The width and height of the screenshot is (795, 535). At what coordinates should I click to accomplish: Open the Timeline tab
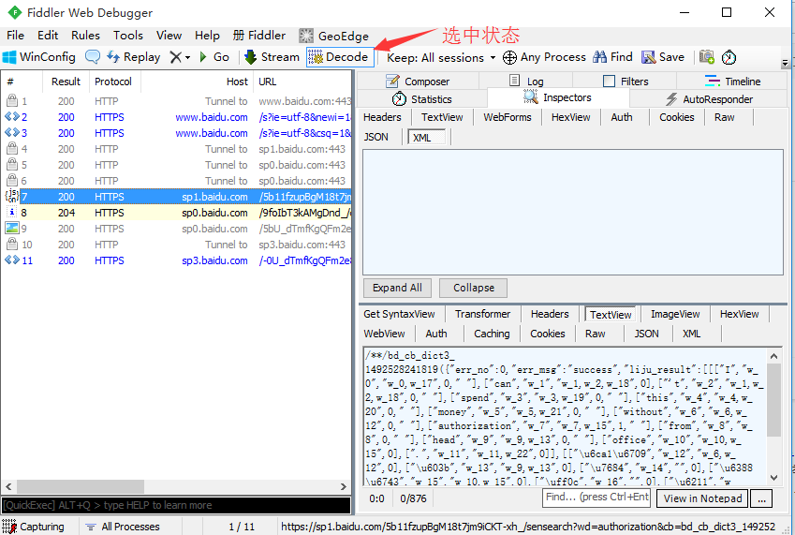732,82
